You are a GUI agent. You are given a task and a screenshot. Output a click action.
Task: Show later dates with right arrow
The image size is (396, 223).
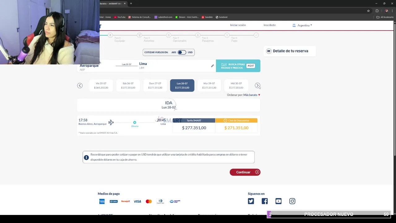pyautogui.click(x=257, y=85)
